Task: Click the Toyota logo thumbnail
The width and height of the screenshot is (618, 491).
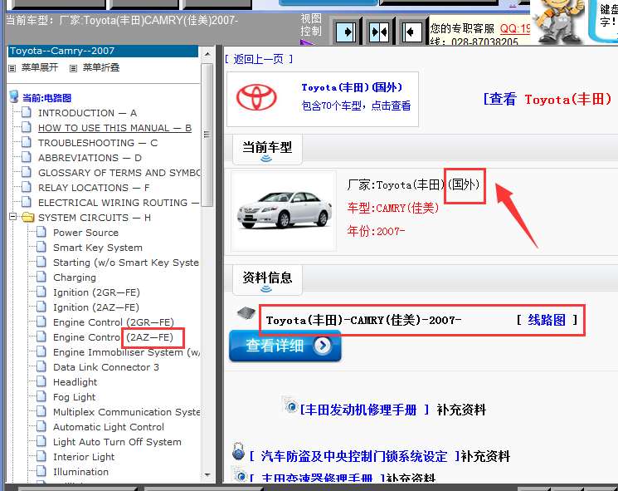Action: 256,97
